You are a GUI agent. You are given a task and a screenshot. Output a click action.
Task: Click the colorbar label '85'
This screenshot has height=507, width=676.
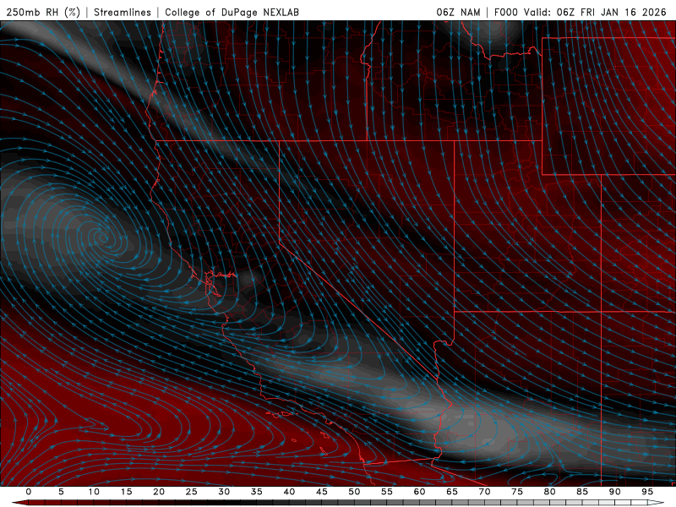coord(582,492)
